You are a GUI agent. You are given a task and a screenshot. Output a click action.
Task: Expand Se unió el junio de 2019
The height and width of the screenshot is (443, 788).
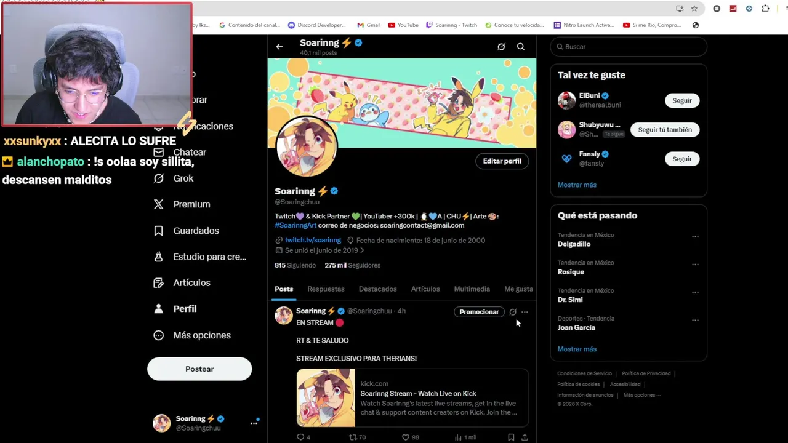(x=320, y=250)
